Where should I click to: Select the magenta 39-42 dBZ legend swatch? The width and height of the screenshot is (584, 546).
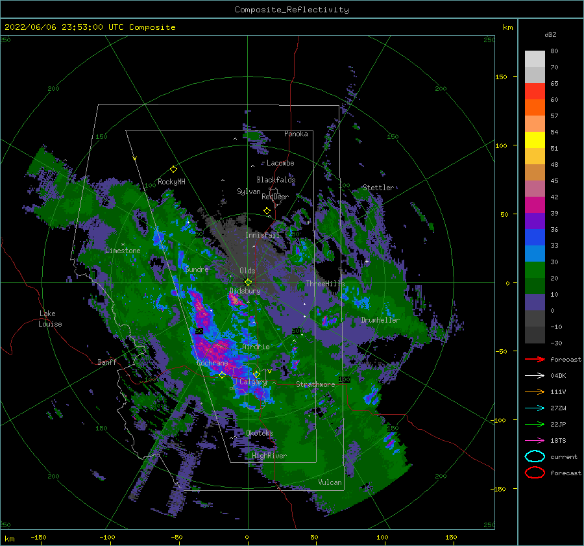pyautogui.click(x=535, y=205)
